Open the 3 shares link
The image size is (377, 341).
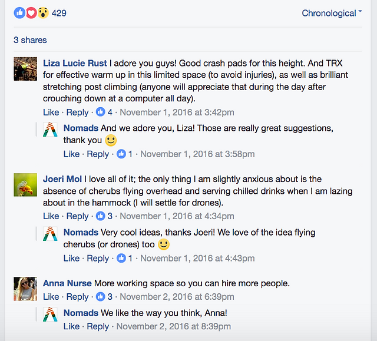click(x=30, y=40)
